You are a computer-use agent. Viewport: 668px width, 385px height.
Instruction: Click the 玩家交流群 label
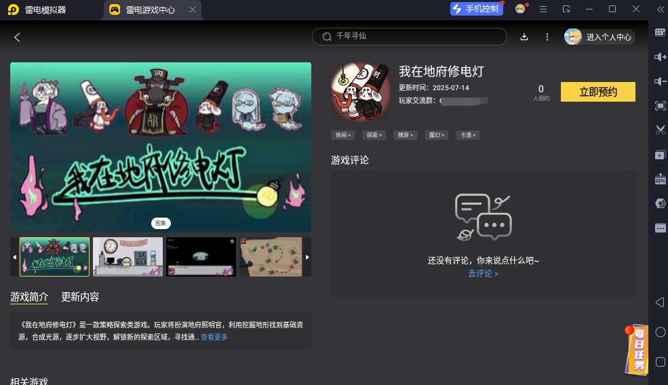(x=416, y=100)
